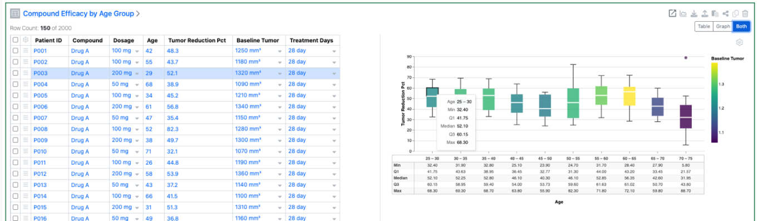The height and width of the screenshot is (221, 757).
Task: Open Treatment Days dropdown for row P004
Action: (335, 85)
